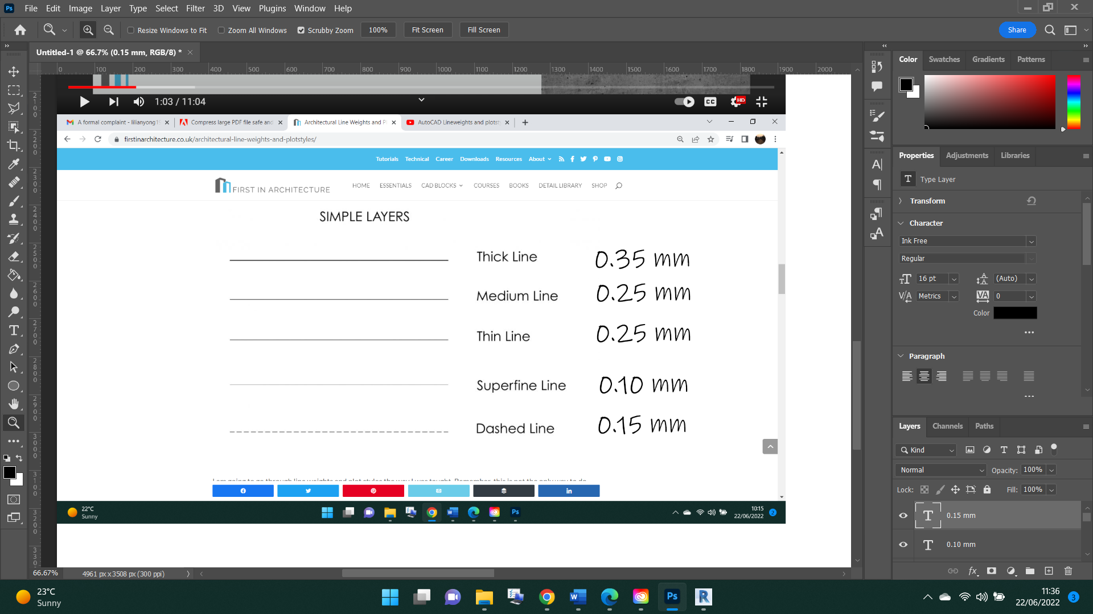The width and height of the screenshot is (1093, 614).
Task: Select the Clone Stamp tool
Action: (14, 219)
